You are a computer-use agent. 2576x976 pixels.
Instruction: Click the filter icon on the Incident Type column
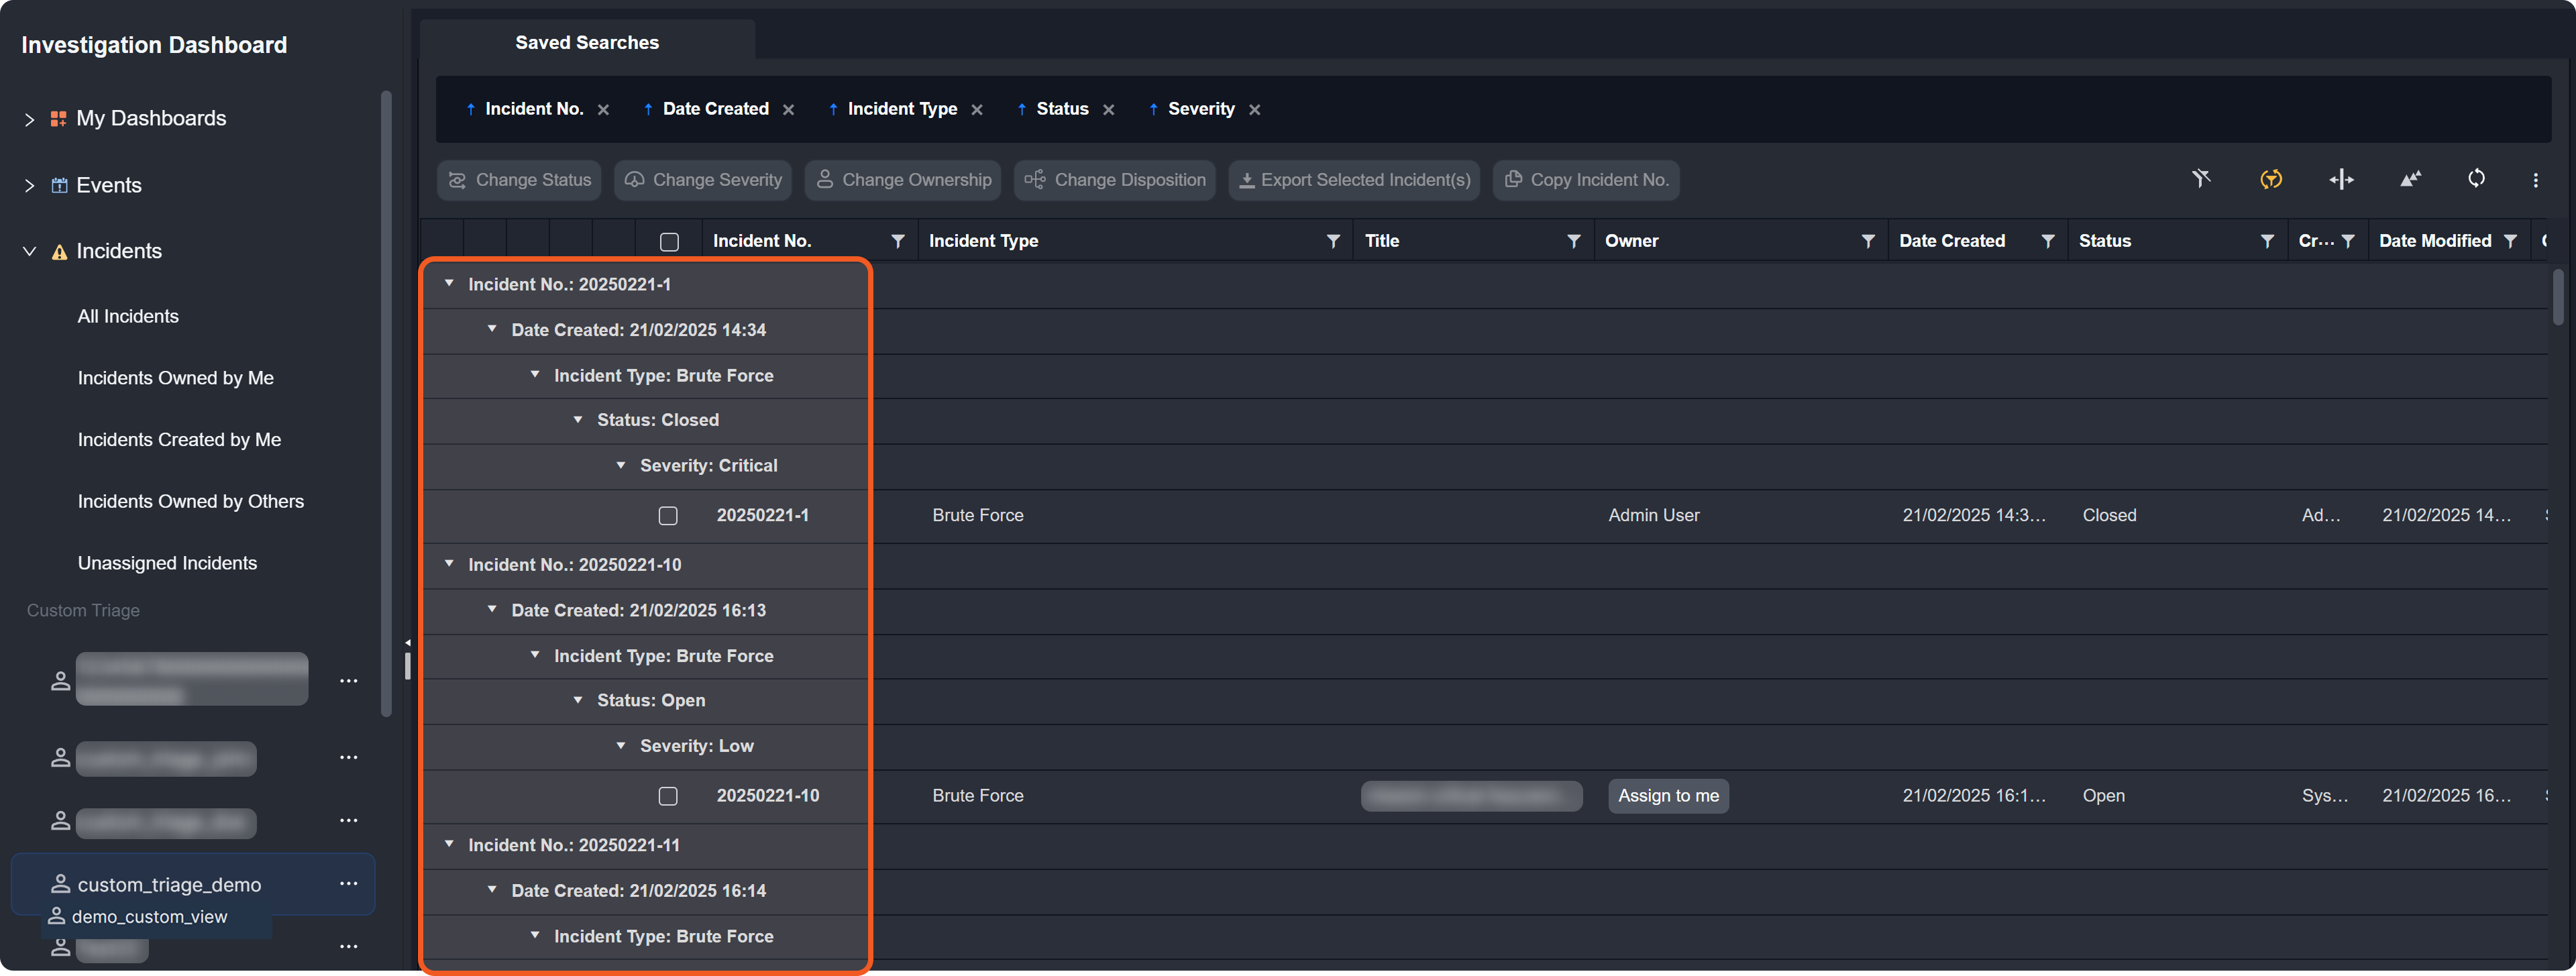pos(1333,241)
